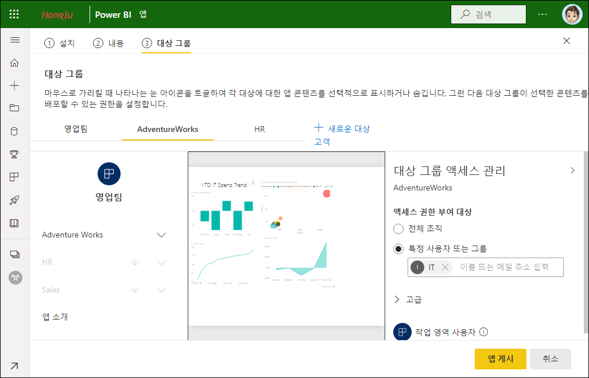
Task: Click the Adventure Works navigation item
Action: click(x=72, y=235)
